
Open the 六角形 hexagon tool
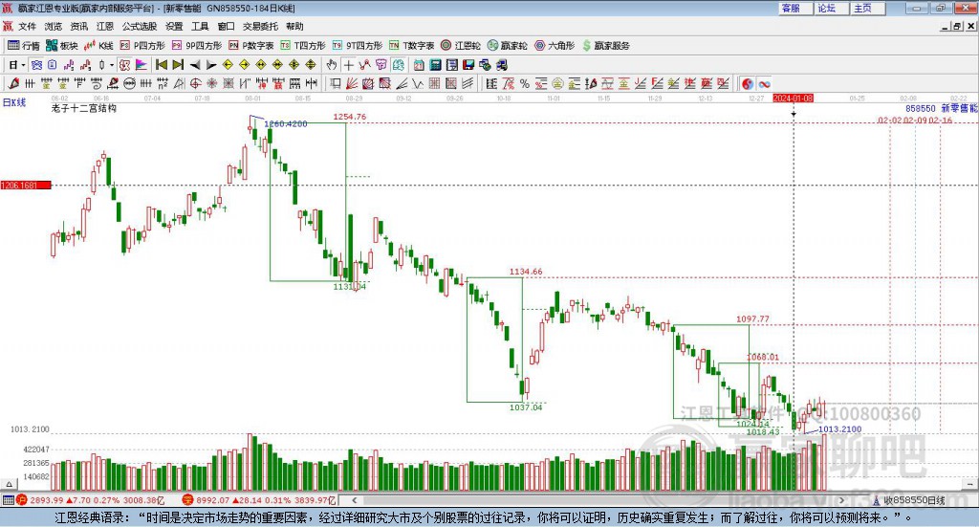(555, 46)
